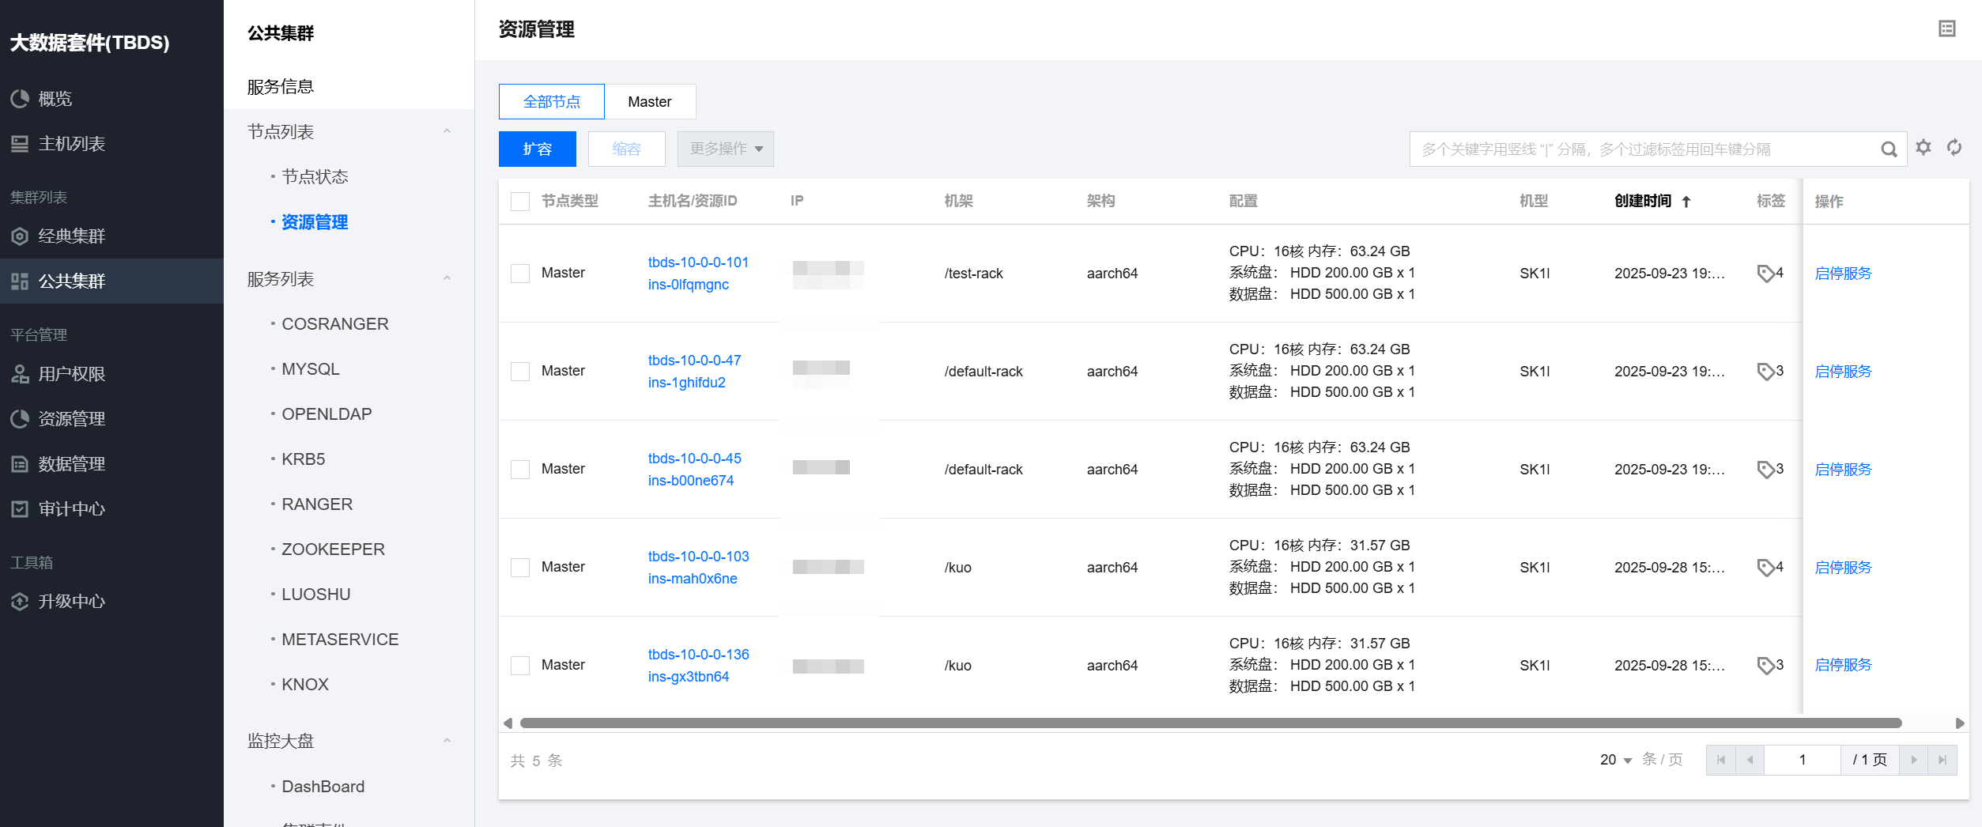This screenshot has width=1982, height=827.
Task: Click the table settings gear icon
Action: click(x=1923, y=148)
